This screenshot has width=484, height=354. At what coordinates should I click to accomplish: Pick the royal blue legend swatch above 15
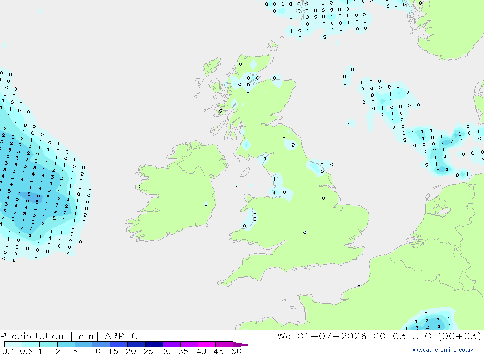[119, 344]
